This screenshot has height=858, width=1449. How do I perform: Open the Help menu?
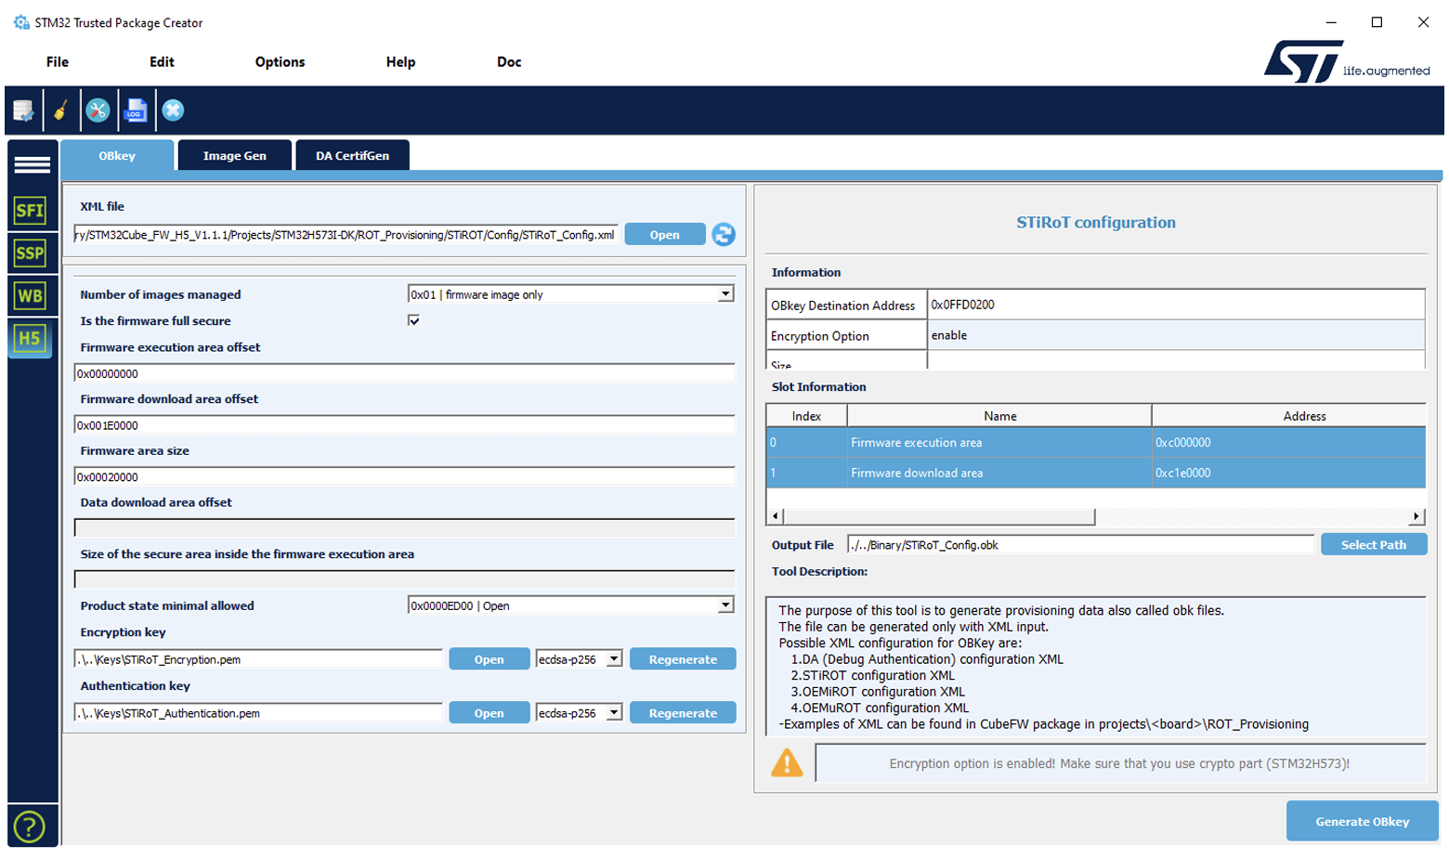point(400,62)
